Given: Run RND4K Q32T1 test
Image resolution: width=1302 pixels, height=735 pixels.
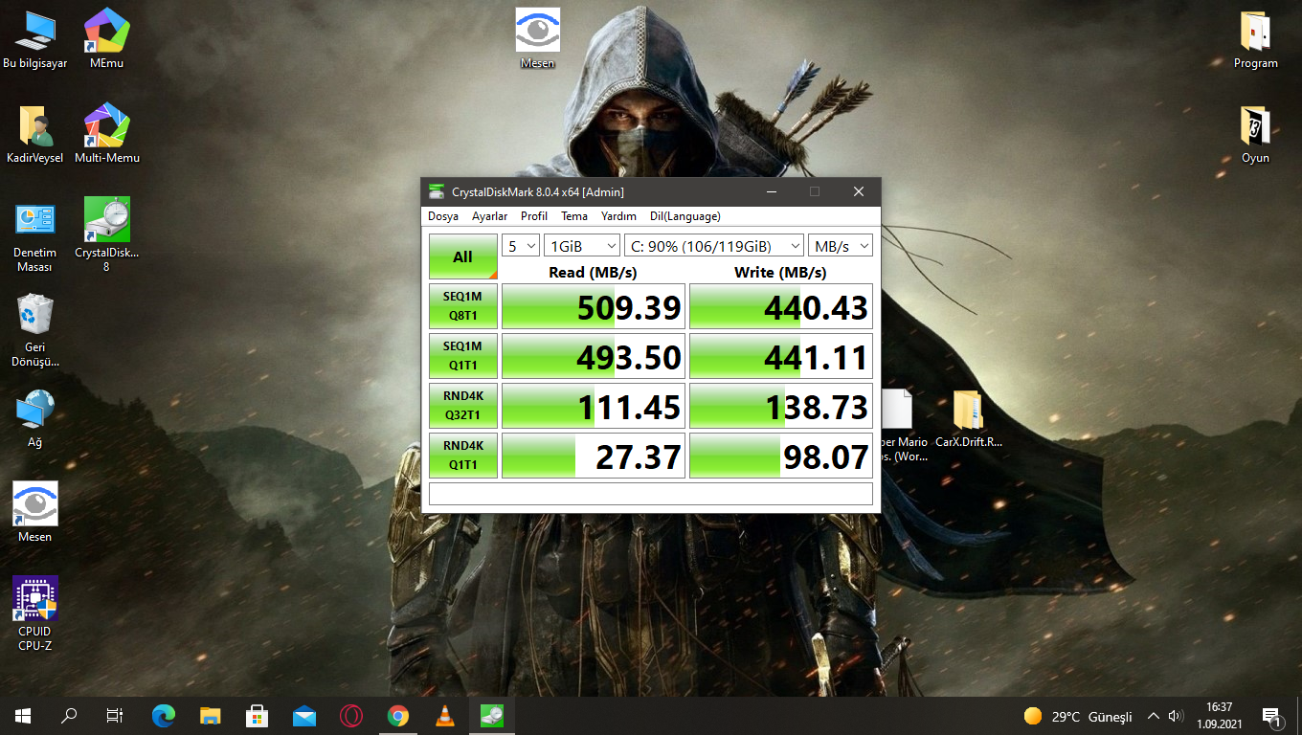Looking at the screenshot, I should (463, 406).
